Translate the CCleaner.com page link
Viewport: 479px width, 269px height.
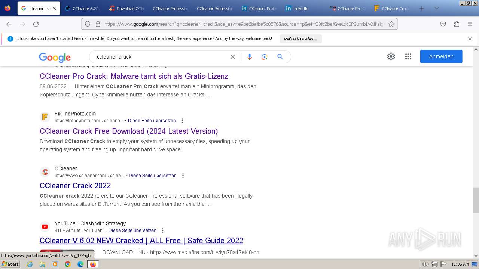pos(153,176)
